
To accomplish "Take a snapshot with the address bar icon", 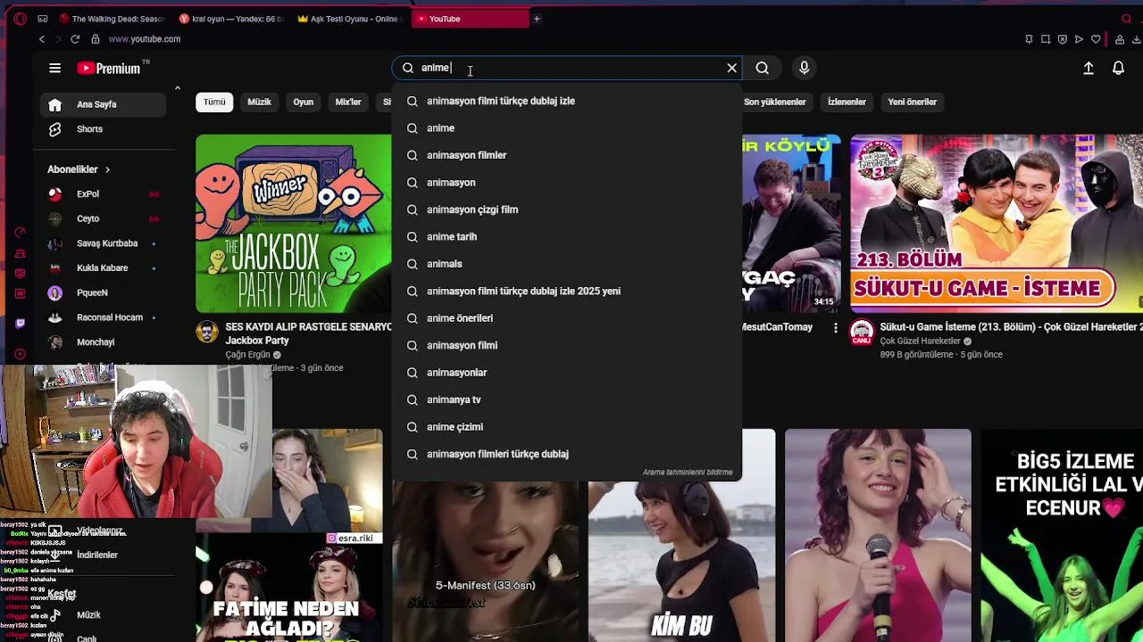I will (1046, 39).
